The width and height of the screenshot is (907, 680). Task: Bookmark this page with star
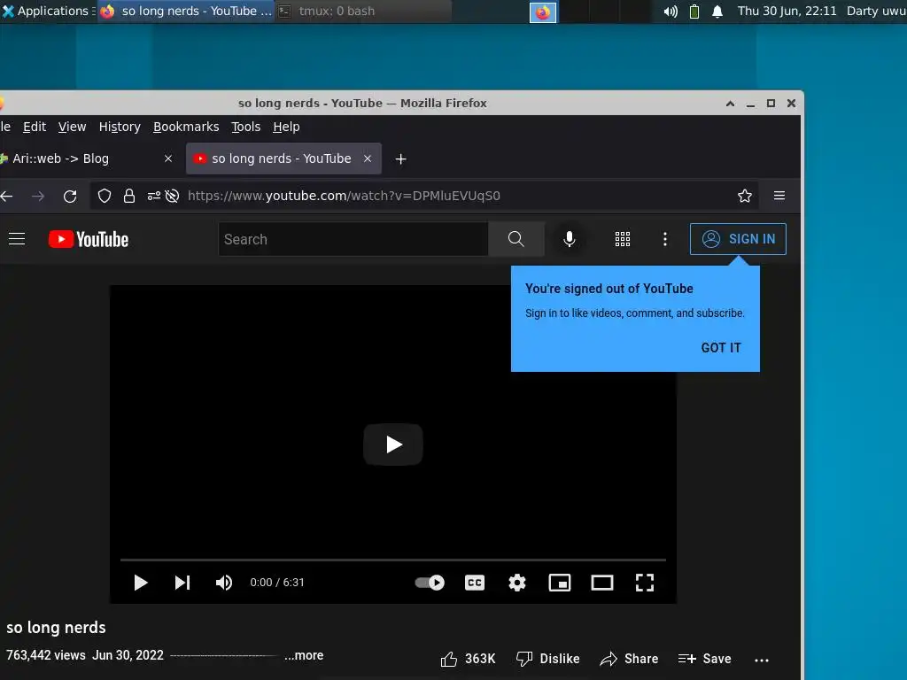[745, 196]
